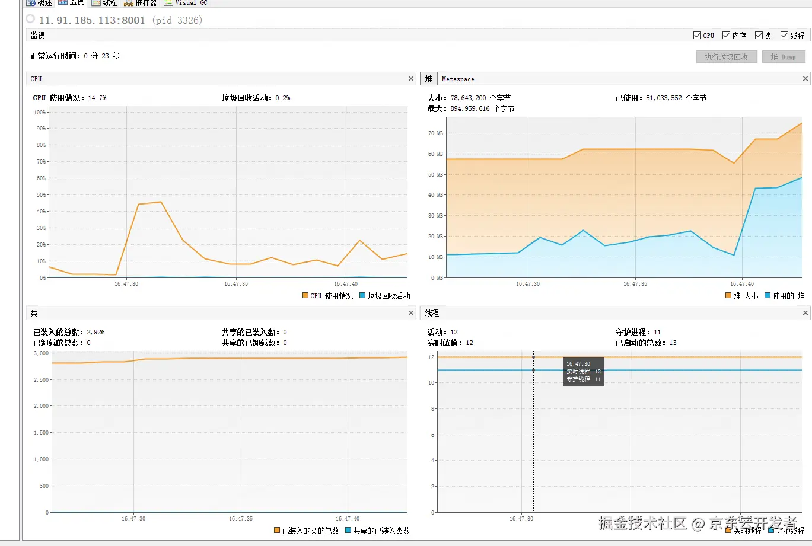The width and height of the screenshot is (812, 546).
Task: Click the orange CPU 使用情况 legend swatch
Action: click(x=305, y=295)
